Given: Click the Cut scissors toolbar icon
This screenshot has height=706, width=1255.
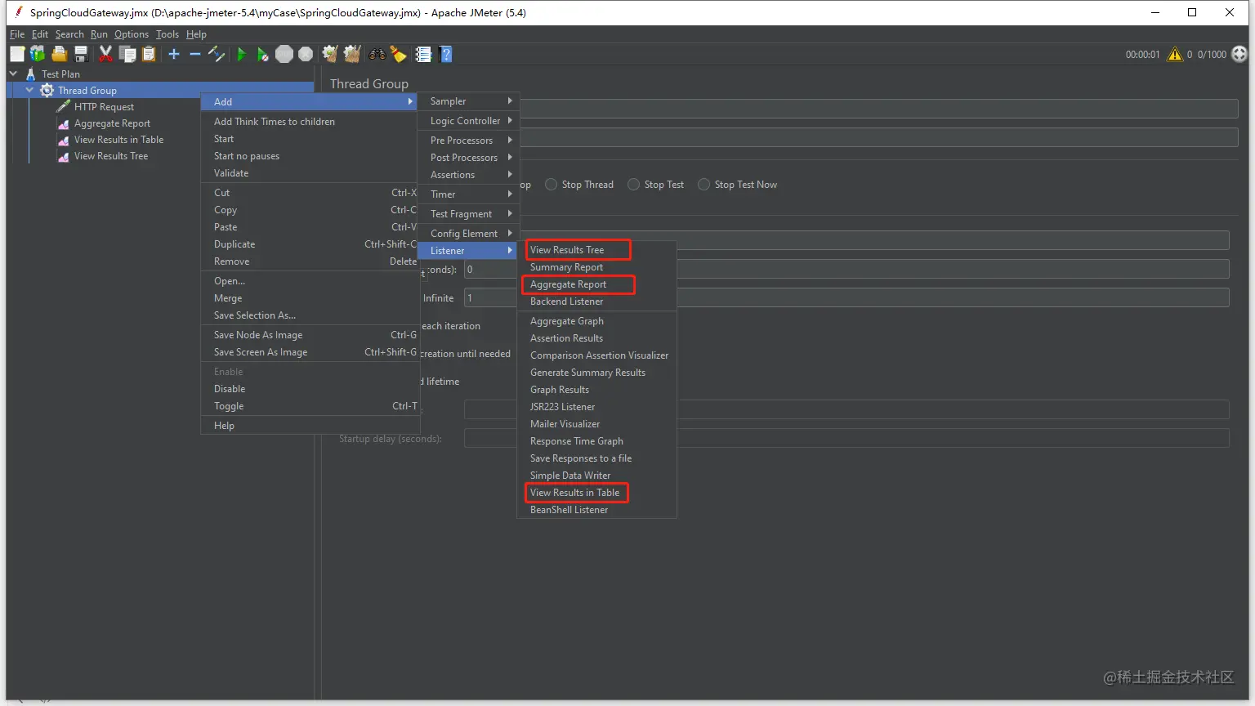Looking at the screenshot, I should click(x=105, y=54).
